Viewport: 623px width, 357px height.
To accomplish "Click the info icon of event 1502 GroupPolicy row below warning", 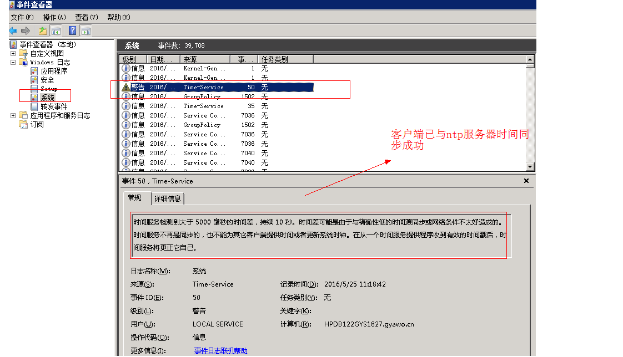I will [x=126, y=96].
